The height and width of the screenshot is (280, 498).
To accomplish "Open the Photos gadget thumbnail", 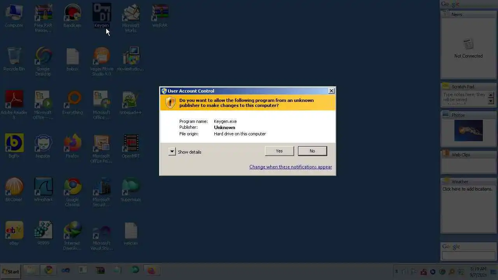I will coord(468,130).
